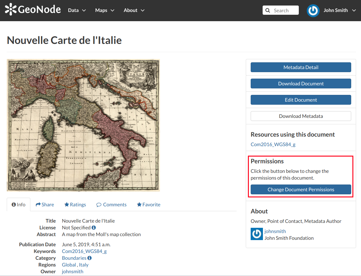The image size is (361, 276).
Task: Open the johnsmith owner link
Action: point(73,272)
